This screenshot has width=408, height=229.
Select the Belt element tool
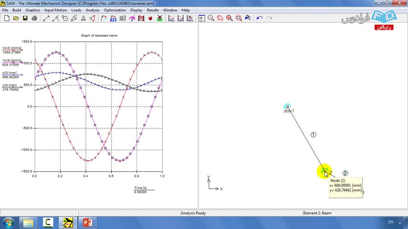coord(74,18)
